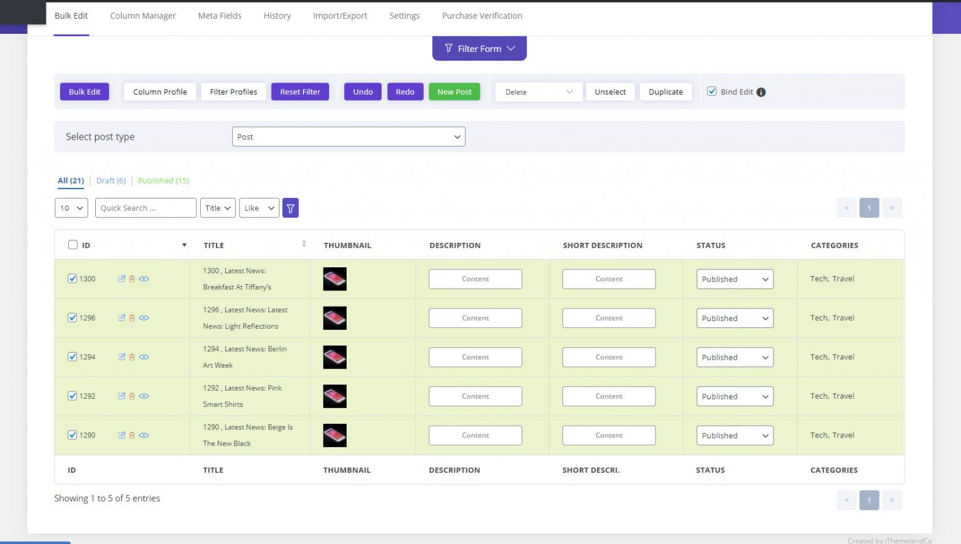Click the edit icon for post 1292

(121, 396)
